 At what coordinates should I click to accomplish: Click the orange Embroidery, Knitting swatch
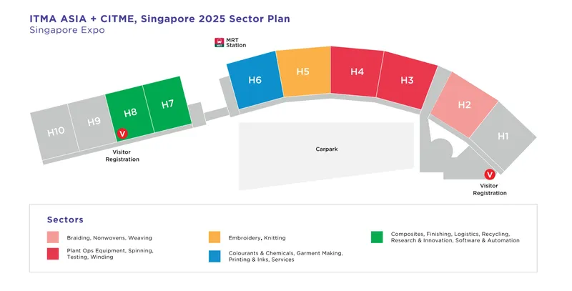click(x=214, y=237)
